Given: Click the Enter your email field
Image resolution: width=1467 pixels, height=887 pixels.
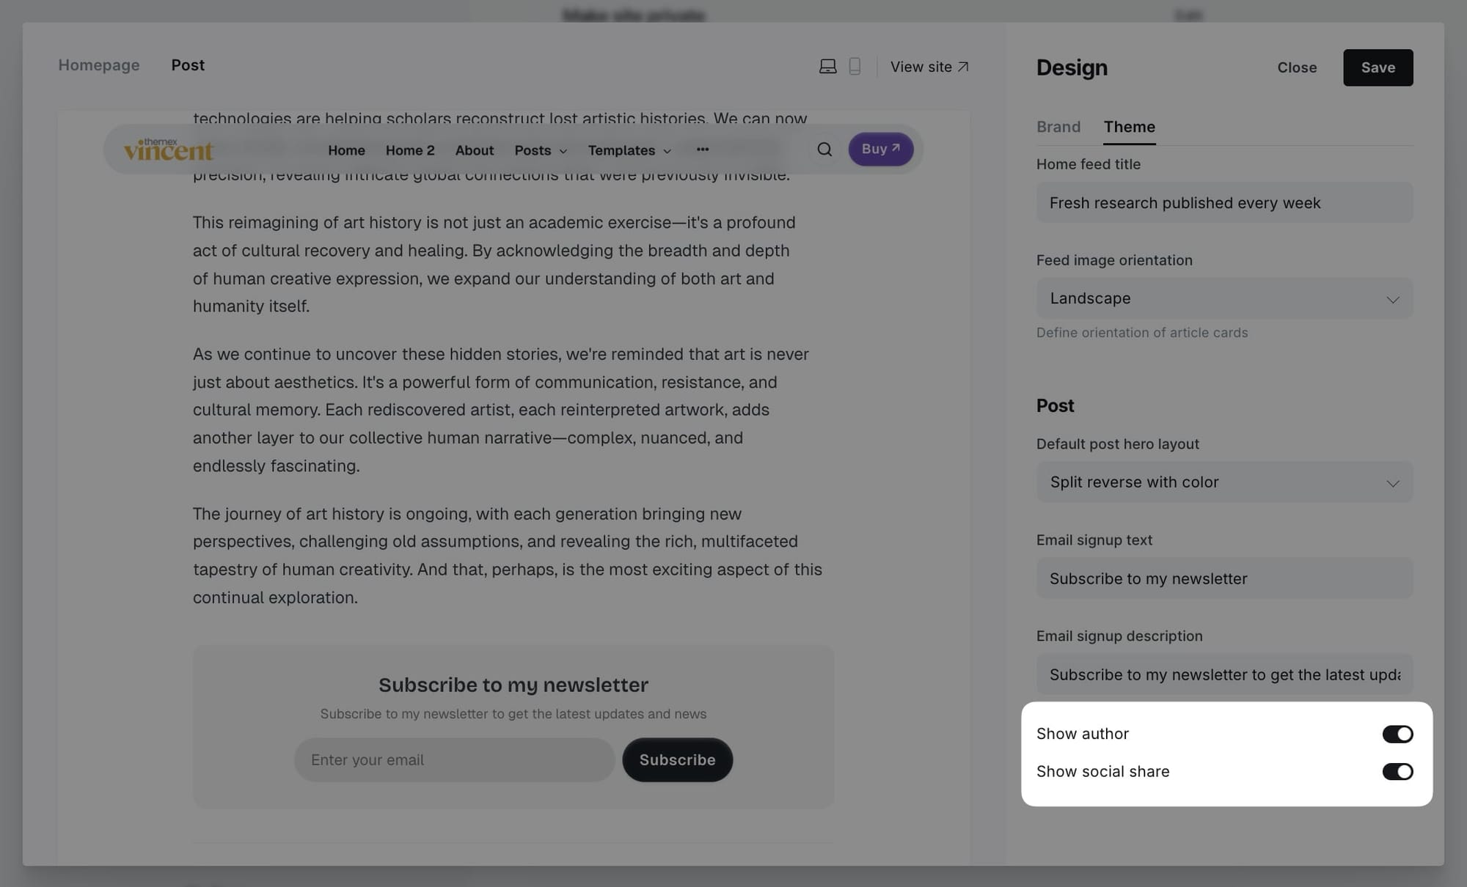Looking at the screenshot, I should coord(454,759).
